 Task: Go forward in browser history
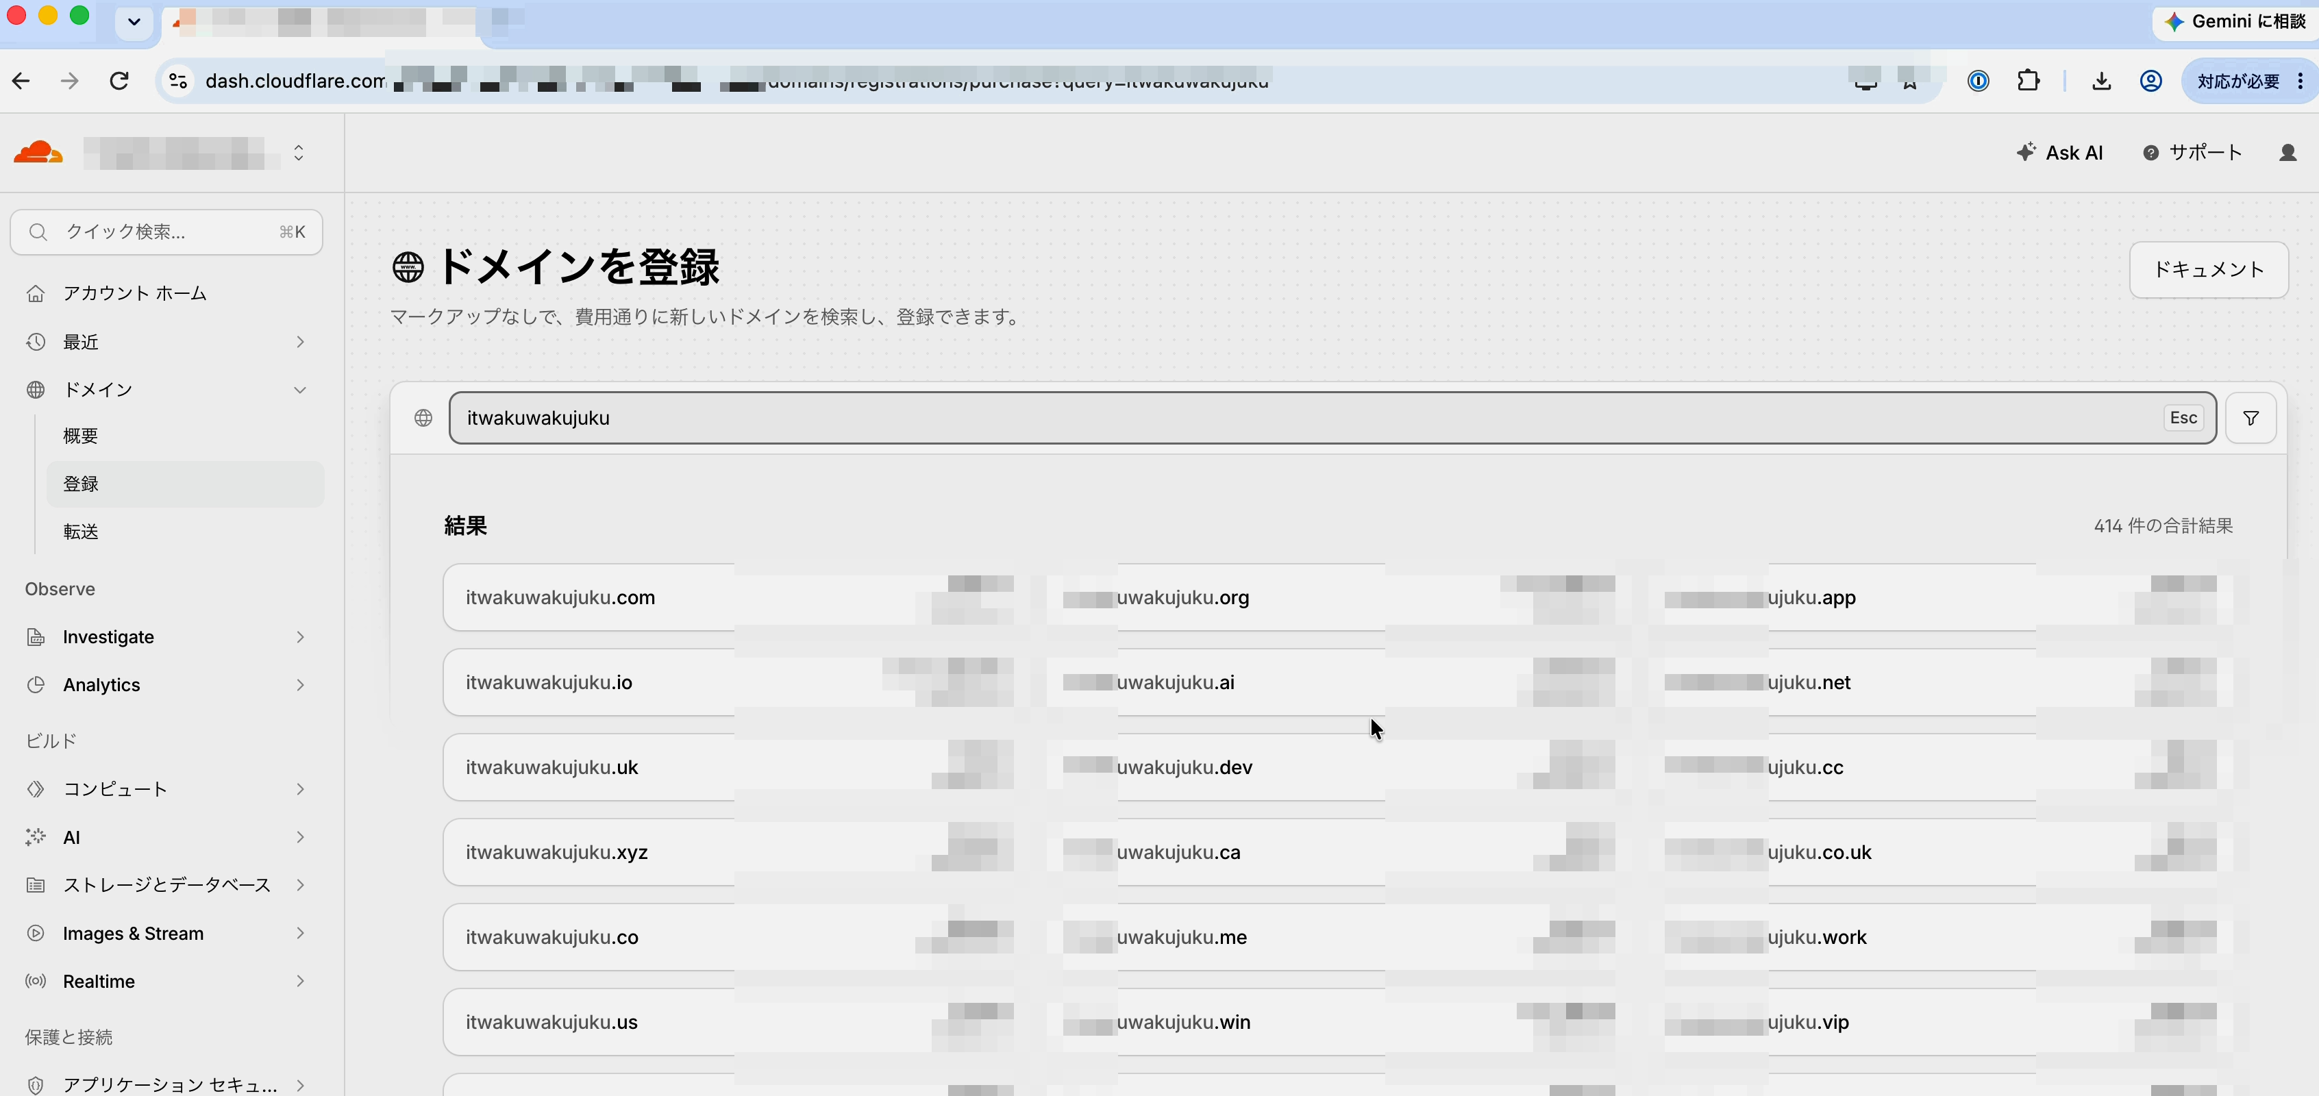pos(69,81)
